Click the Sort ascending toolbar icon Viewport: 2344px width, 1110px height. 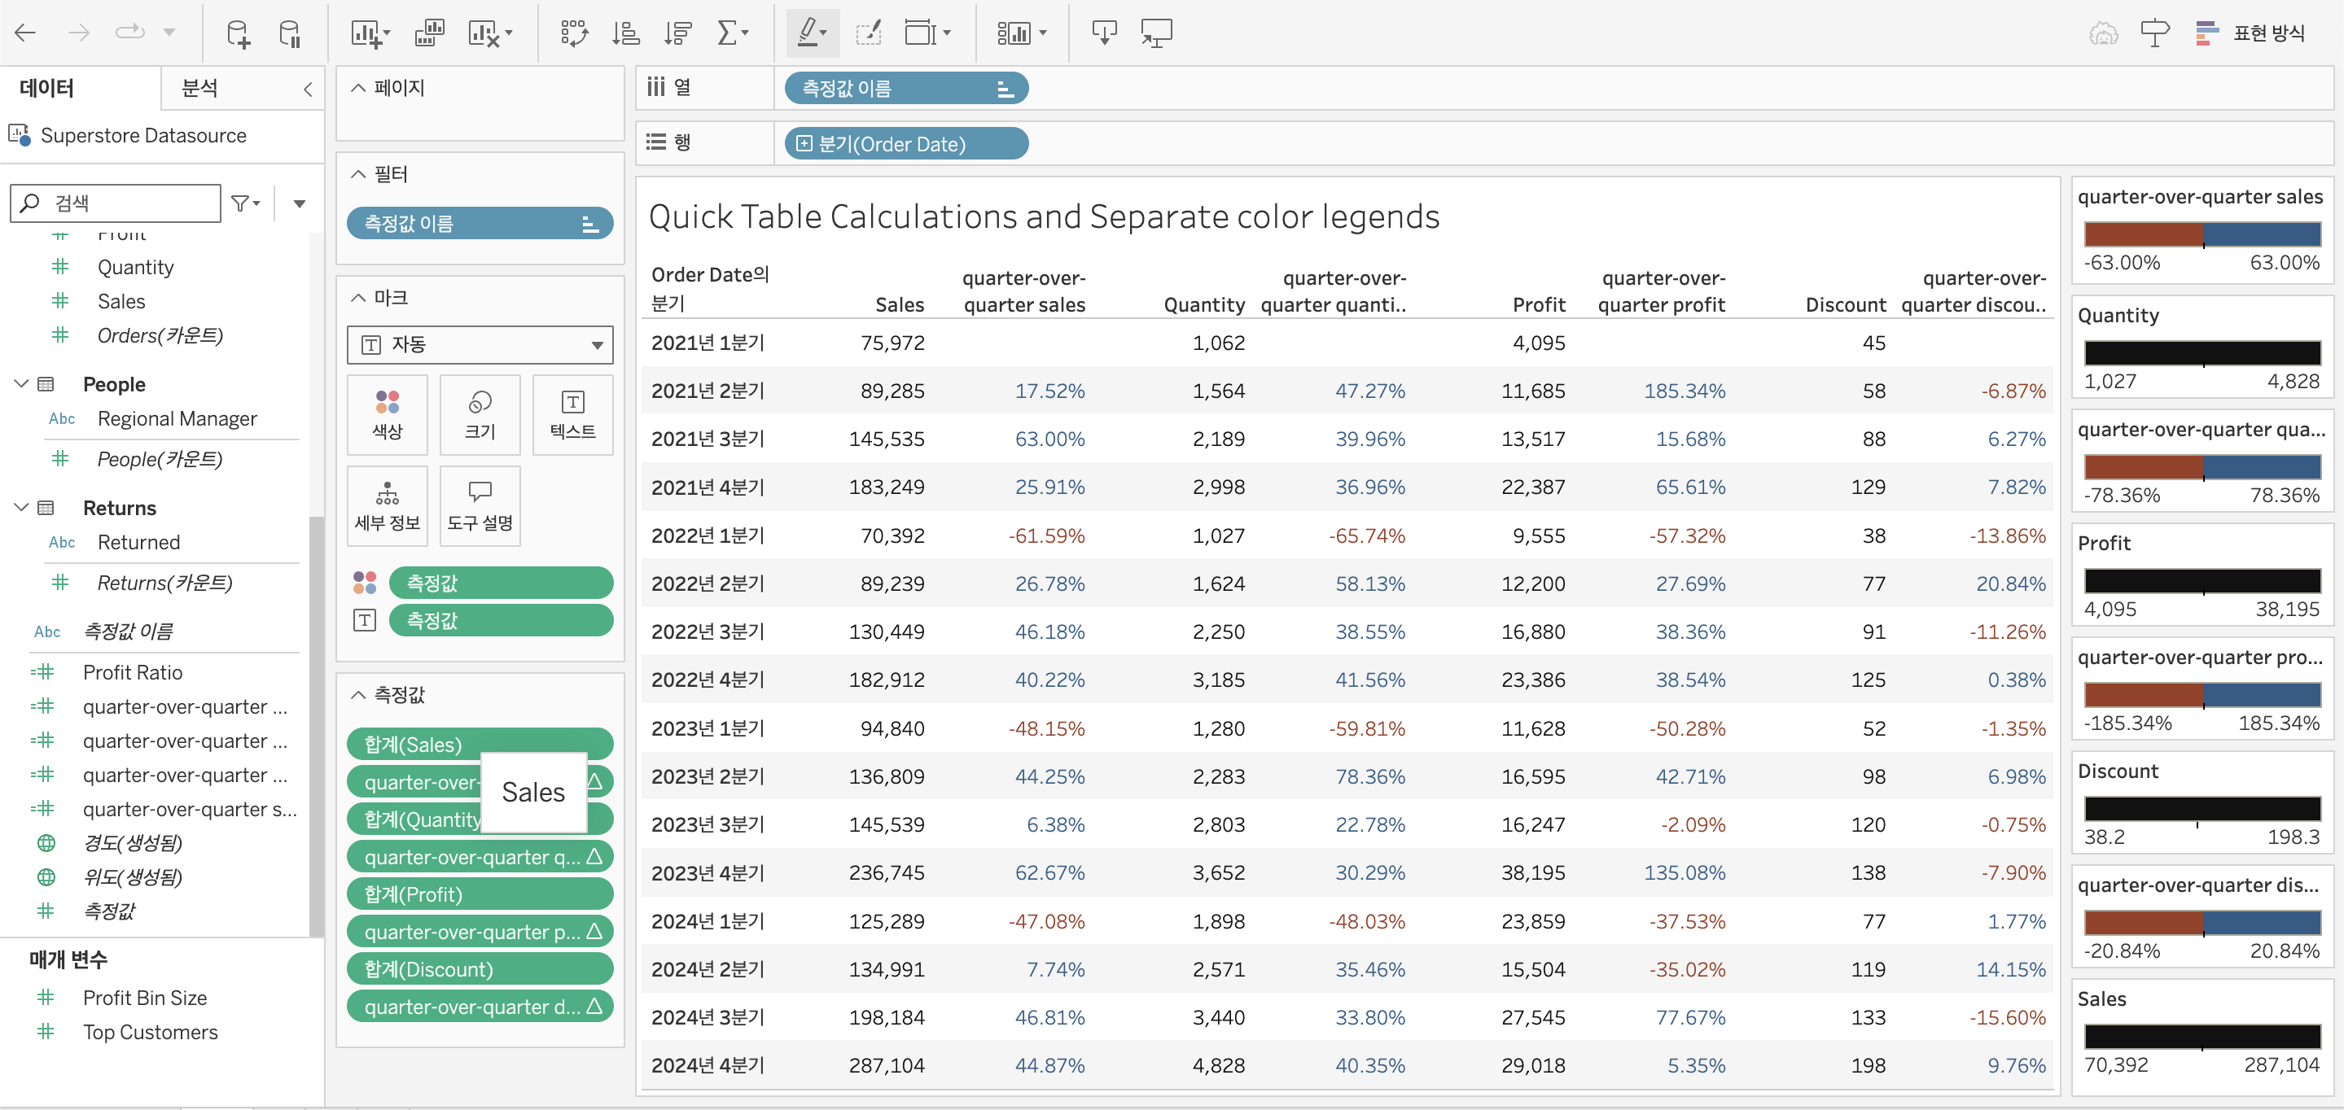[x=626, y=33]
